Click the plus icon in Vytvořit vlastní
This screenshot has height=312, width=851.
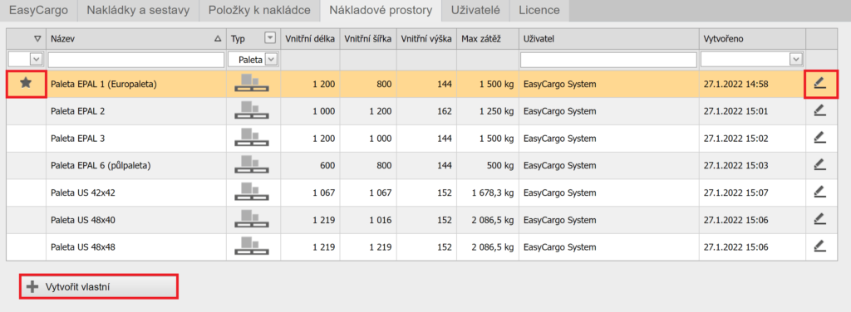tap(32, 286)
